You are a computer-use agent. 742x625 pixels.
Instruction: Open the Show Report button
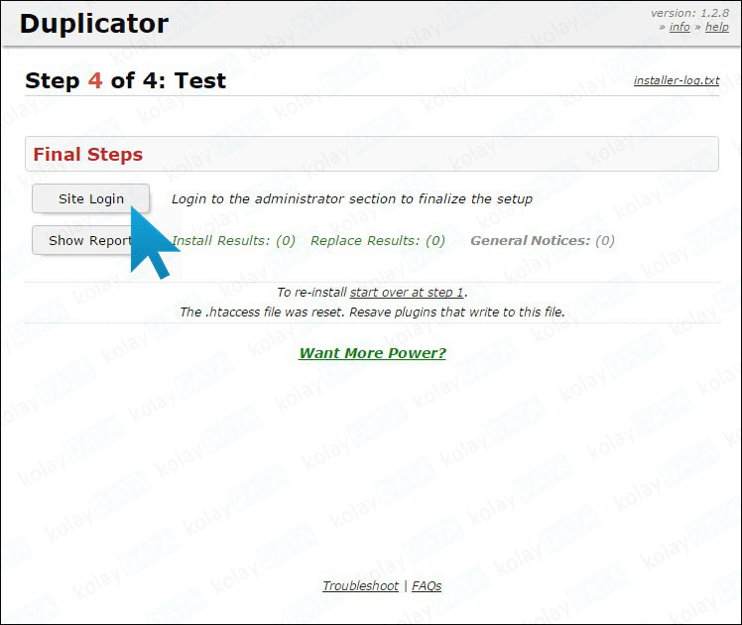click(91, 240)
